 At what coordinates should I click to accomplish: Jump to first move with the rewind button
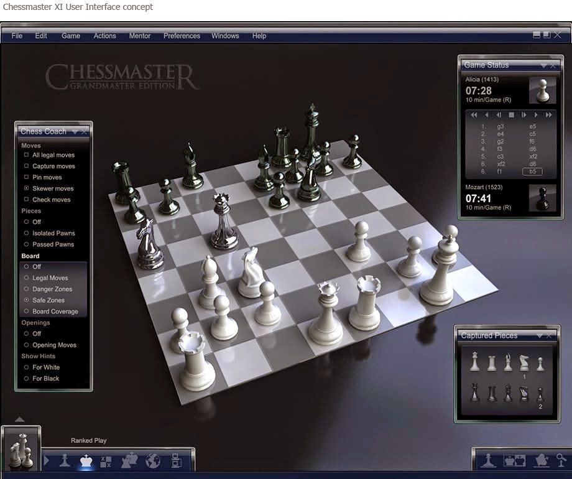click(474, 115)
